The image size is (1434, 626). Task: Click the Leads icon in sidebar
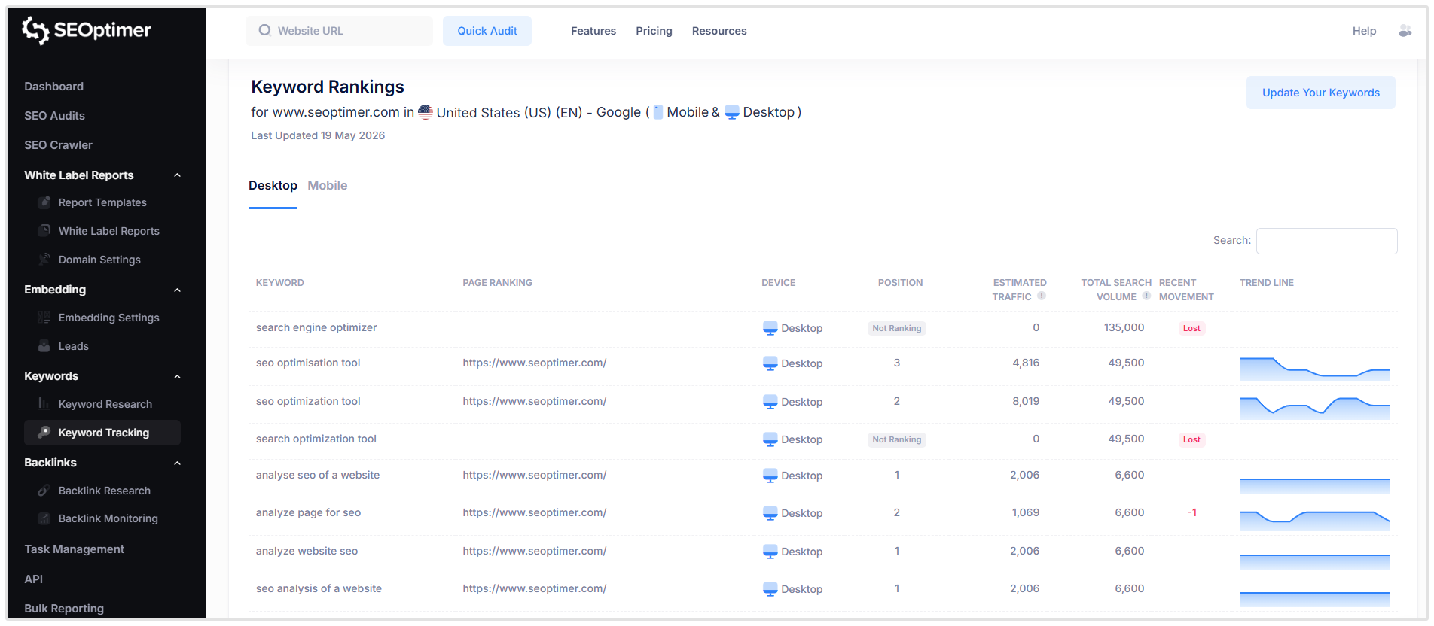click(x=44, y=346)
